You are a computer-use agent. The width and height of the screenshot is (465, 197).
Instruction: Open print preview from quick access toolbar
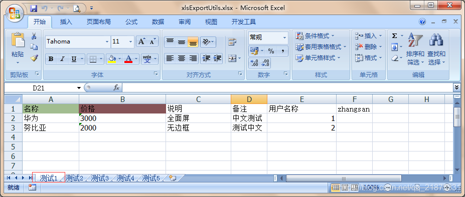point(77,8)
